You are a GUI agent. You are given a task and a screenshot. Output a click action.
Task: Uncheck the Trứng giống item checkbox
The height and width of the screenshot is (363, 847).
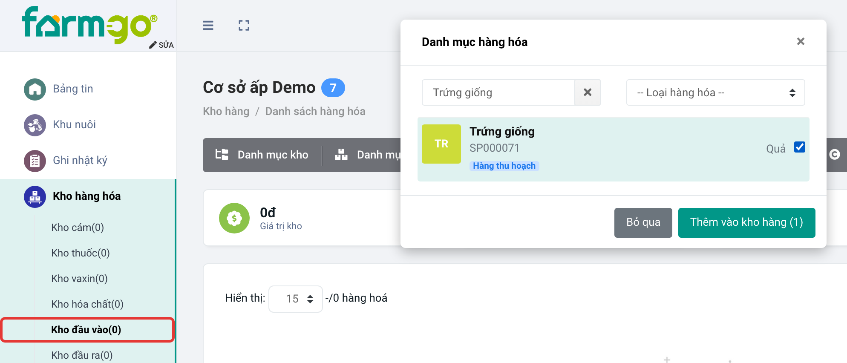800,147
